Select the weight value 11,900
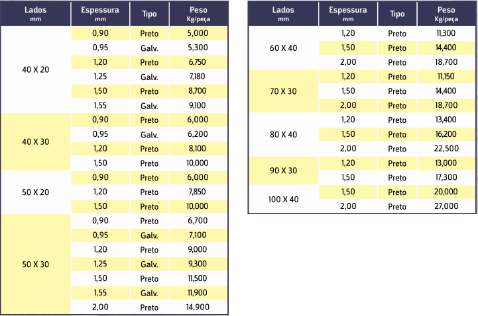 [x=198, y=293]
